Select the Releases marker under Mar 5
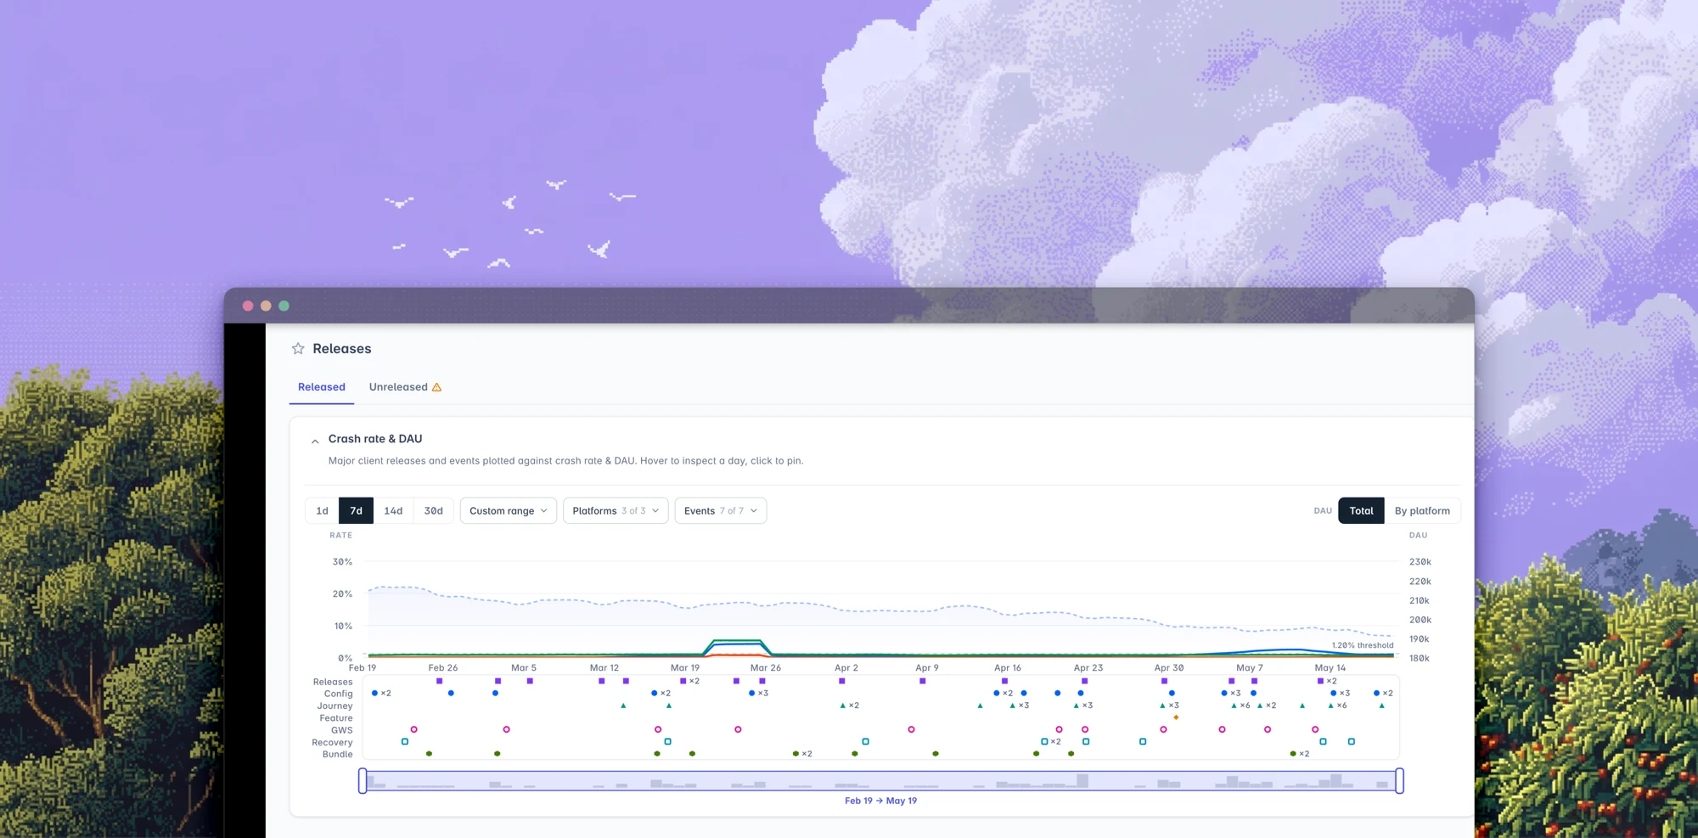Viewport: 1698px width, 838px height. (x=530, y=681)
